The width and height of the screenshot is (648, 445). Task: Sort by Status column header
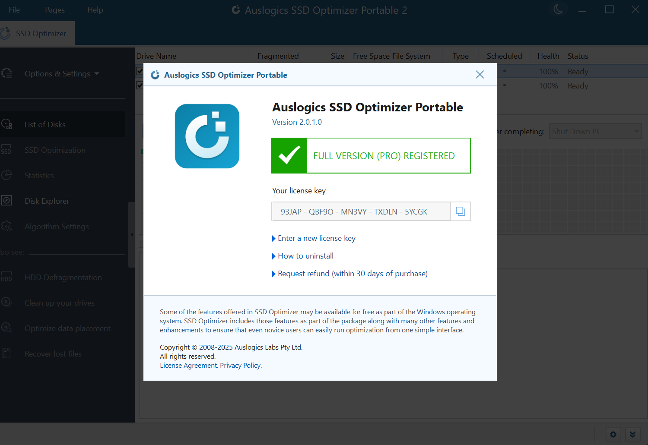click(578, 56)
